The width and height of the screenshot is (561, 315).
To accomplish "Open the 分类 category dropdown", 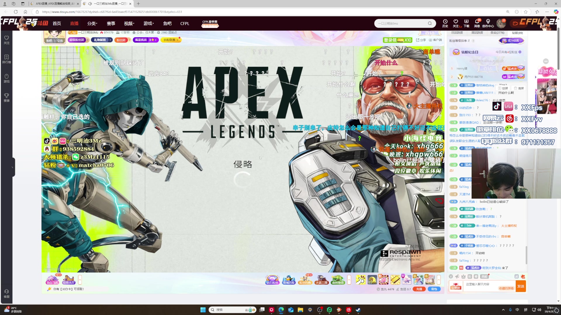I will click(x=92, y=23).
